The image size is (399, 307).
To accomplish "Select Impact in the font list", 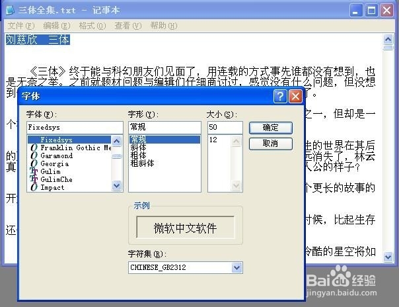I will (x=69, y=187).
